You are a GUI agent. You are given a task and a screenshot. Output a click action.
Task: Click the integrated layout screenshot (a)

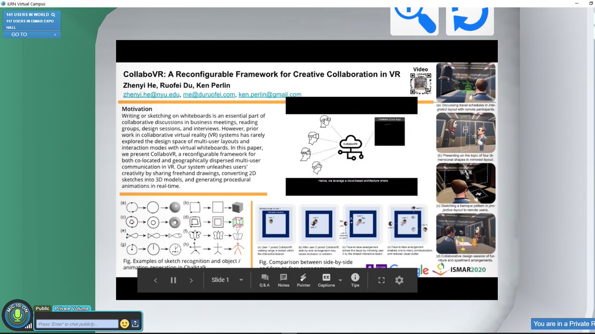pyautogui.click(x=466, y=82)
